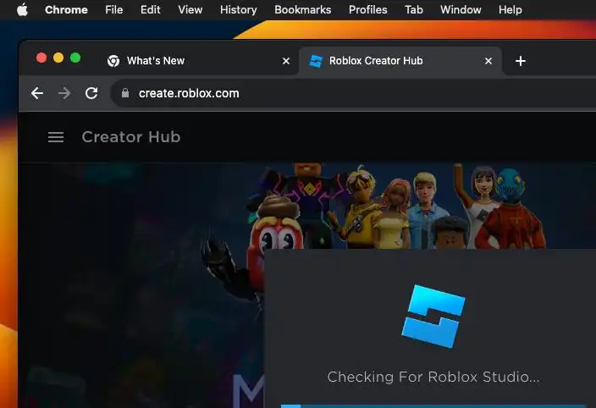Click the Roblox Studio logo in dialog
Screen dimensions: 596x408
(x=433, y=316)
